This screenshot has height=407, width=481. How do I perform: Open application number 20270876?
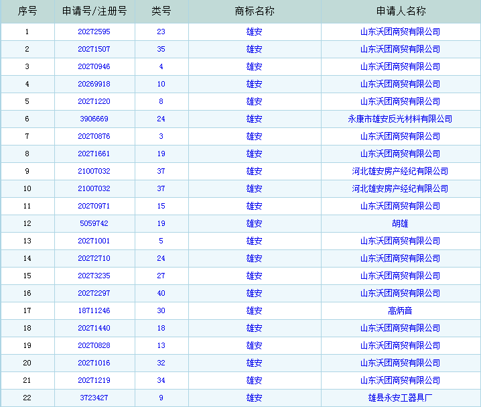point(94,136)
